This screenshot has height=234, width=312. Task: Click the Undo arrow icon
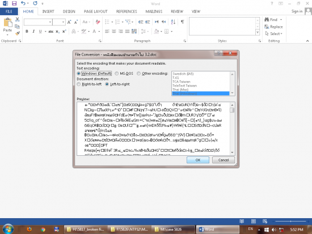pos(23,3)
